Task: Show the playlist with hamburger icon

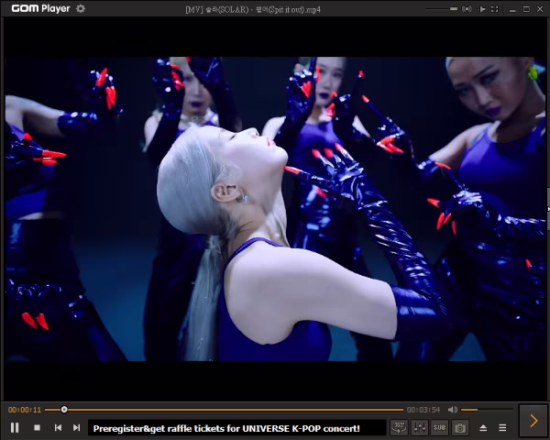Action: [502, 428]
